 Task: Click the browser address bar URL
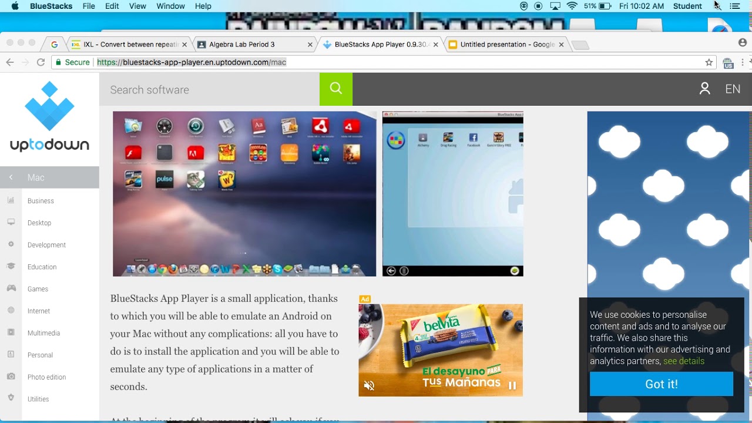(x=192, y=62)
